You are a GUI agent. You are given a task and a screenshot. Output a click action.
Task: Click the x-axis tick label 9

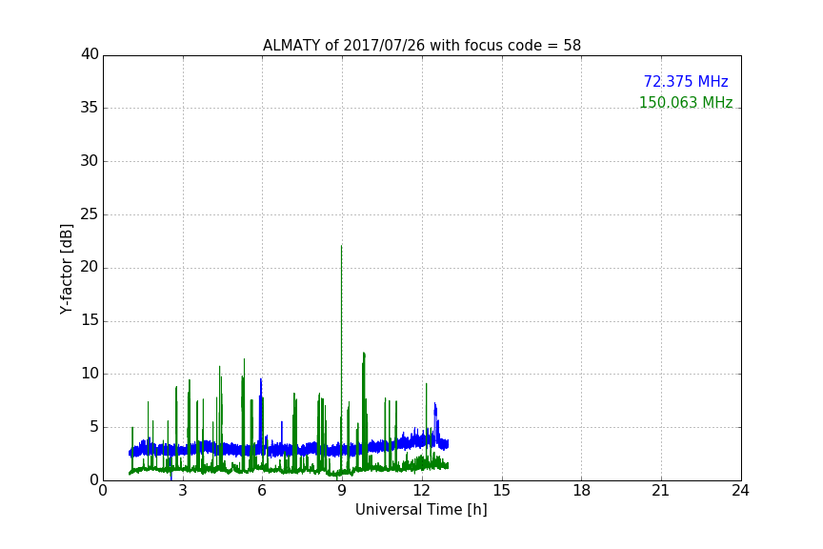coord(342,491)
